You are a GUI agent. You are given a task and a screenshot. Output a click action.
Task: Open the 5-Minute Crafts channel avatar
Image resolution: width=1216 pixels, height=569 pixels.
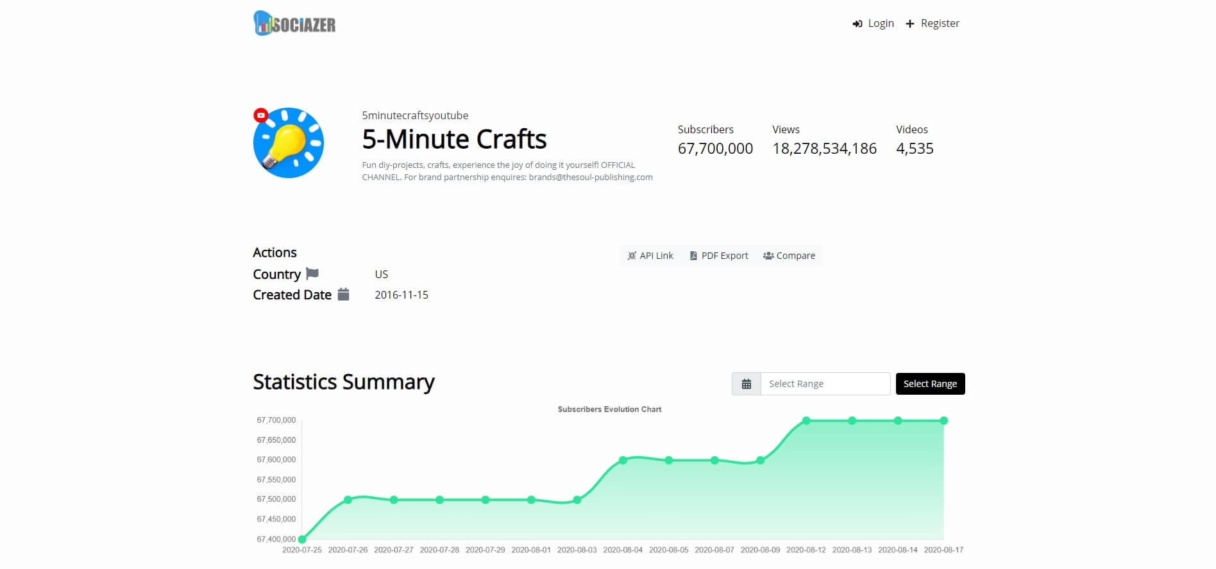click(289, 143)
